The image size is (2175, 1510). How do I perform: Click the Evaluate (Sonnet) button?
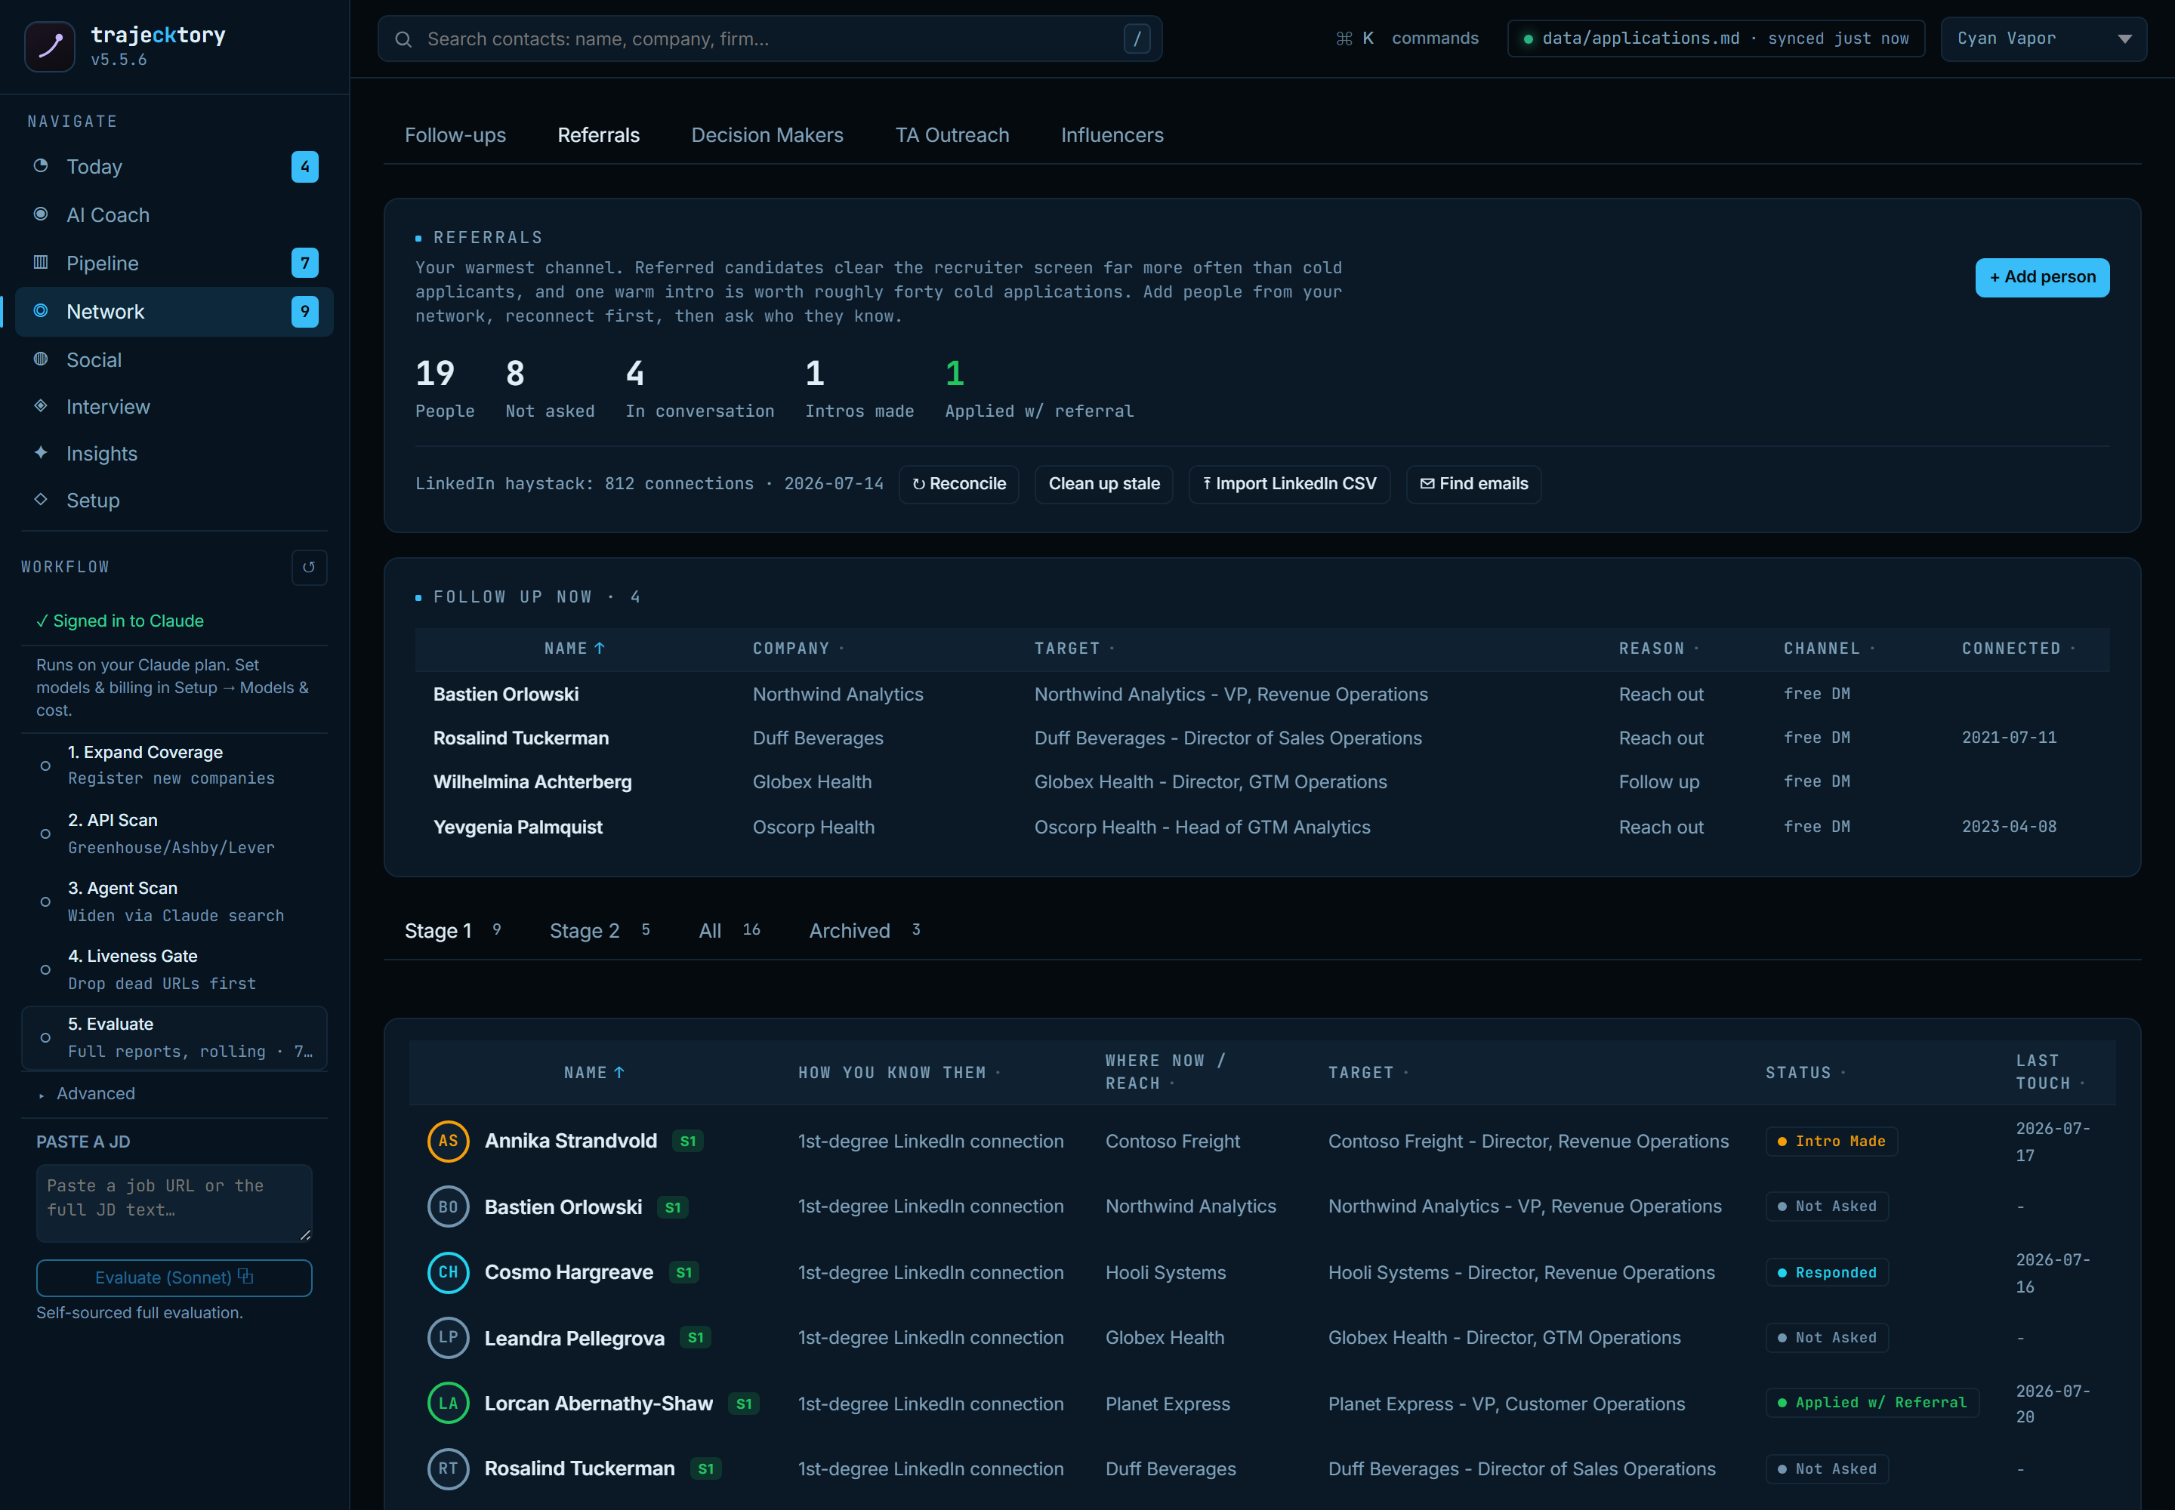pos(174,1278)
